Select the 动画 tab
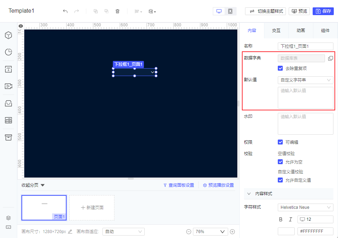The image size is (338, 238). (301, 31)
